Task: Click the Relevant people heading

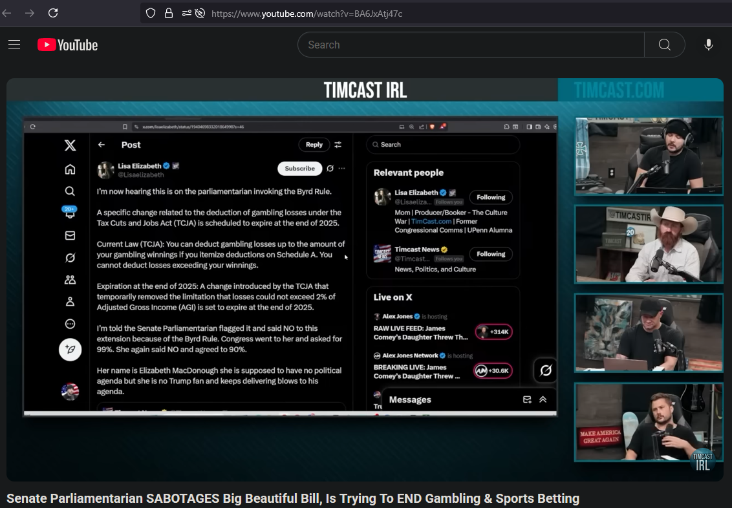Action: (x=409, y=173)
